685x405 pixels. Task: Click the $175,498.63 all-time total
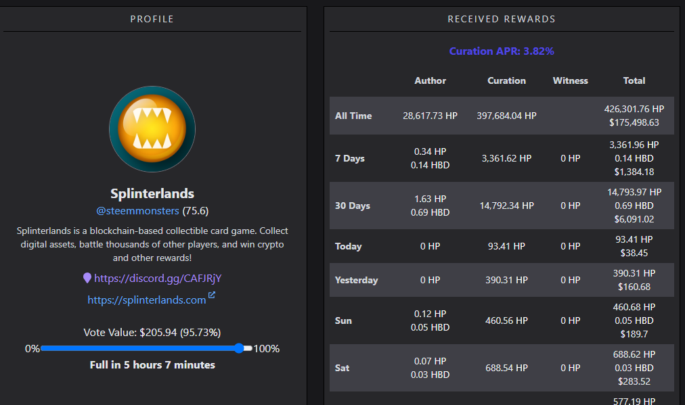coord(634,122)
